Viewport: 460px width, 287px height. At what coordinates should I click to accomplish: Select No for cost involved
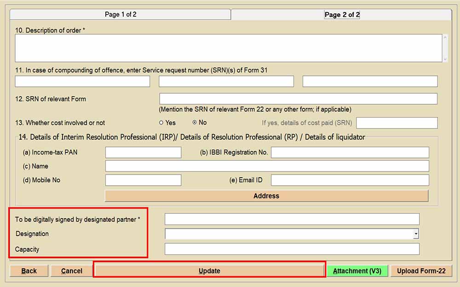click(195, 123)
